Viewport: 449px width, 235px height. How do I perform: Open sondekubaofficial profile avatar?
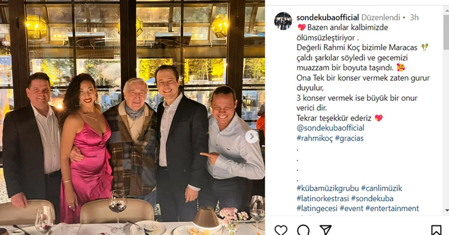283,21
